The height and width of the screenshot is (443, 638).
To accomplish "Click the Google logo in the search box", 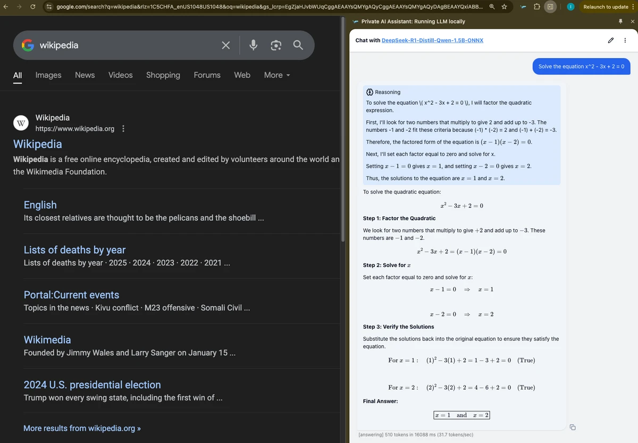I will click(28, 45).
